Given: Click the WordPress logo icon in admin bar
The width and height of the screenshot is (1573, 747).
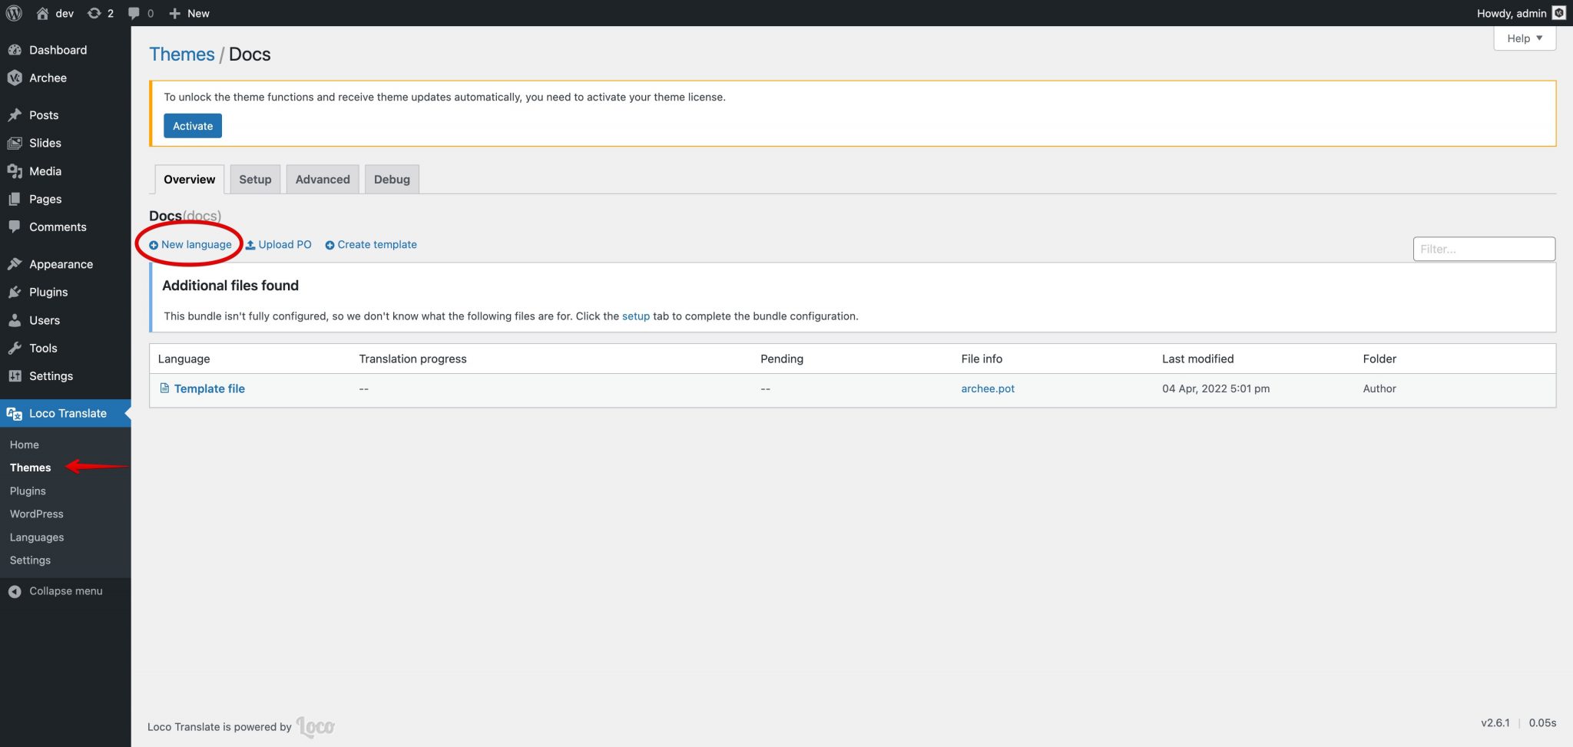Looking at the screenshot, I should click(x=14, y=13).
